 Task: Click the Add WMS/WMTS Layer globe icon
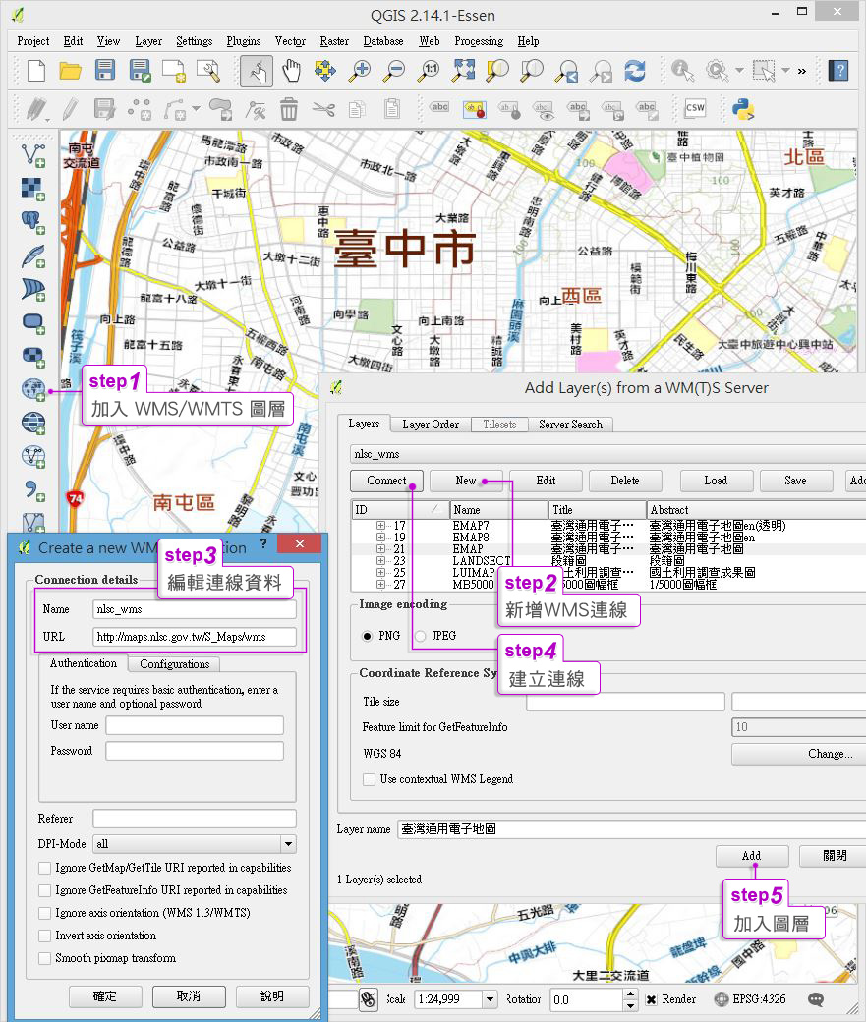tap(33, 389)
